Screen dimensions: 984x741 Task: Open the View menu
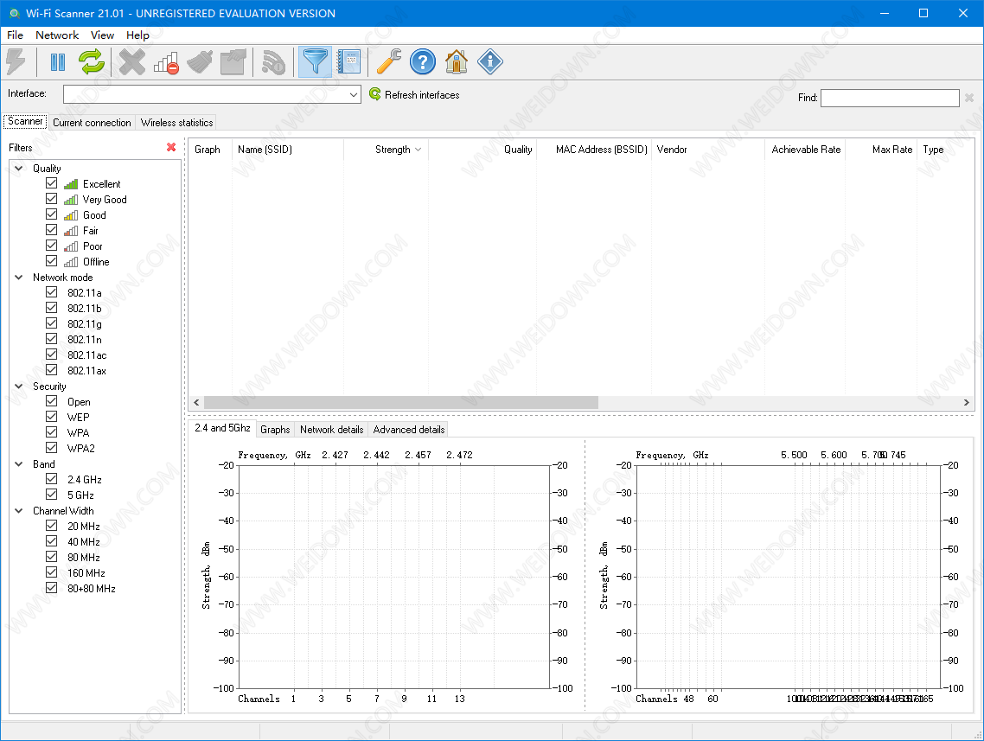tap(102, 35)
